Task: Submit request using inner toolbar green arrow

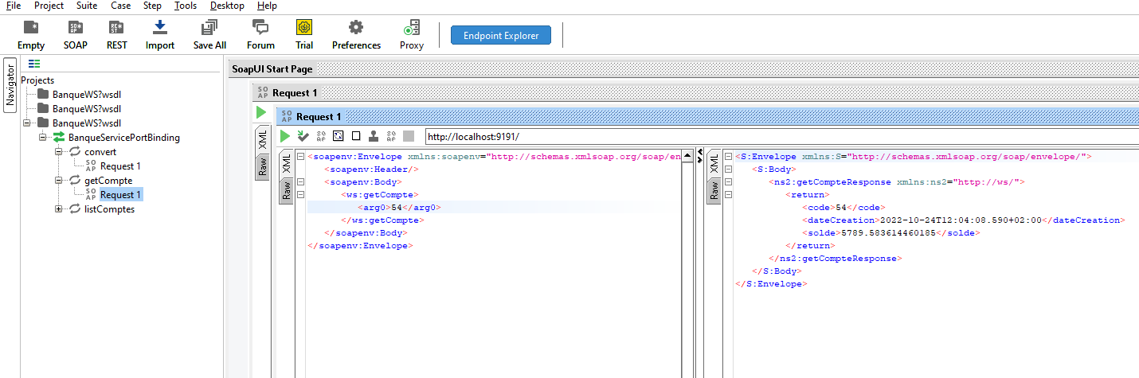Action: [285, 136]
